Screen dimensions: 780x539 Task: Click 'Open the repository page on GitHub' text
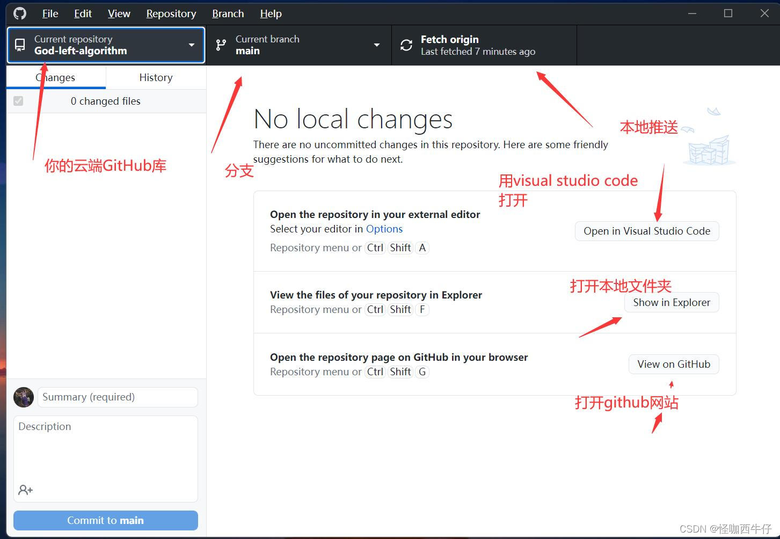(399, 357)
